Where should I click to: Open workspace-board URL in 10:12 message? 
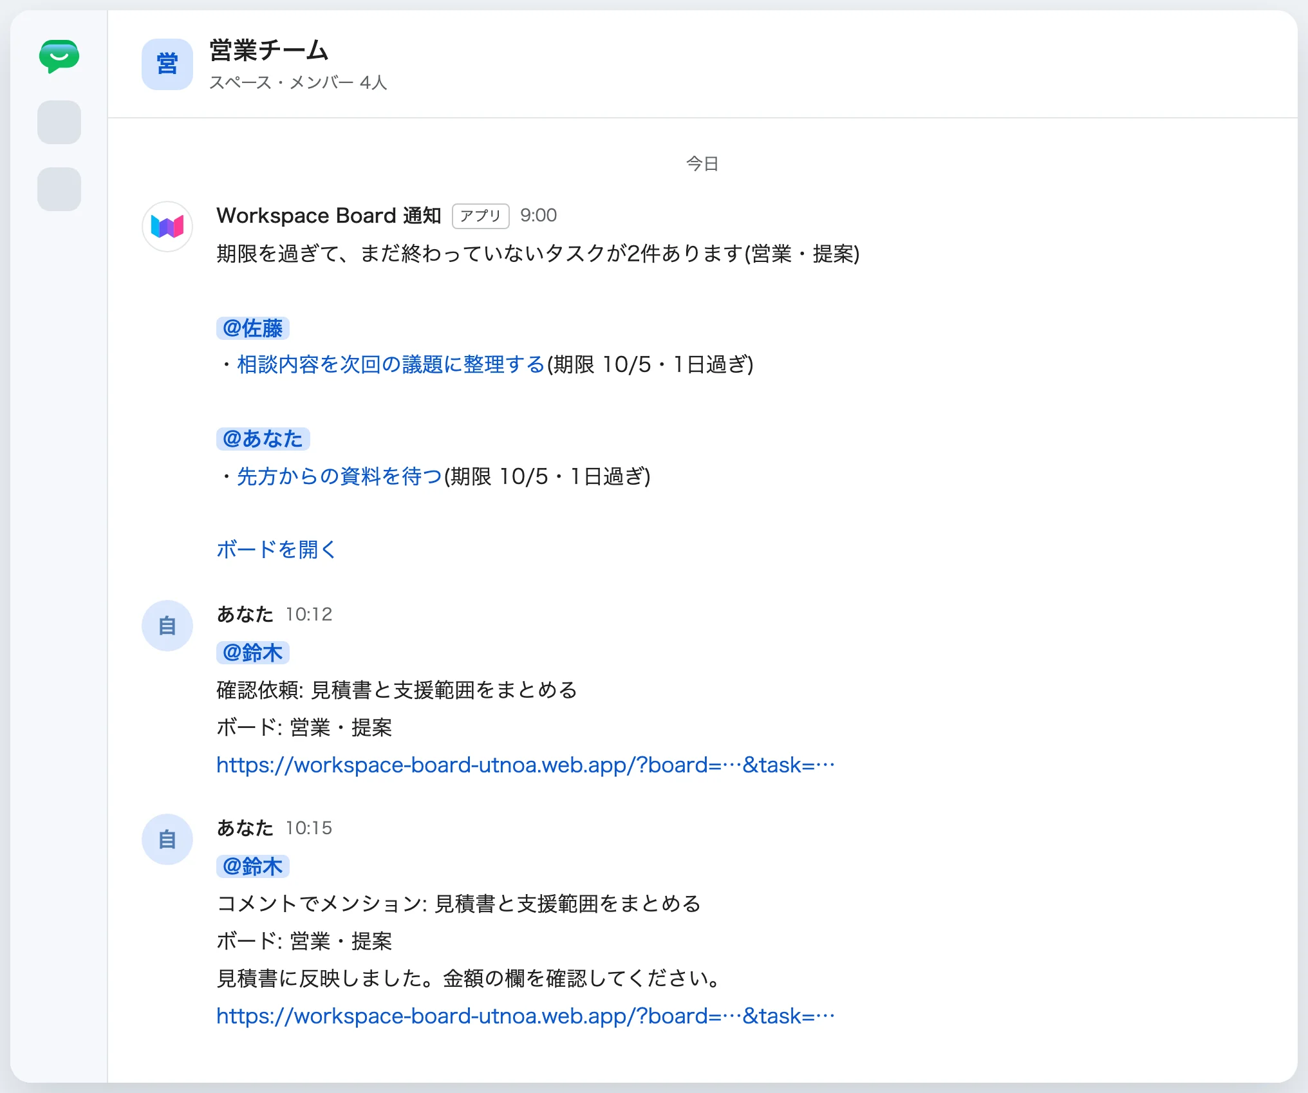point(526,765)
